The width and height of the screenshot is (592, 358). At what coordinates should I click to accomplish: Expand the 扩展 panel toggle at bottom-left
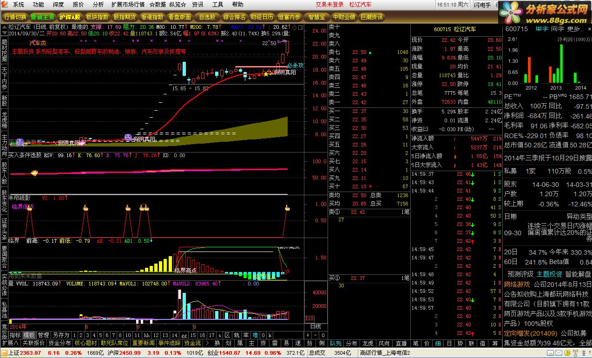pyautogui.click(x=10, y=343)
